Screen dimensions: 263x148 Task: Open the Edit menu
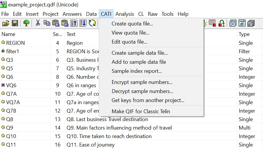[17, 14]
